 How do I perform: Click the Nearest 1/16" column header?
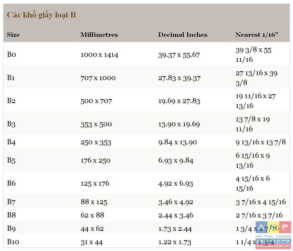click(257, 35)
